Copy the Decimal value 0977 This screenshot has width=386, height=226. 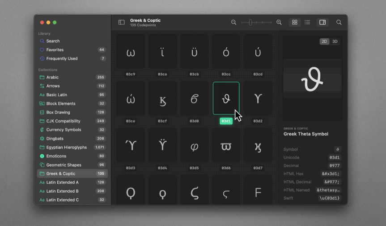334,166
